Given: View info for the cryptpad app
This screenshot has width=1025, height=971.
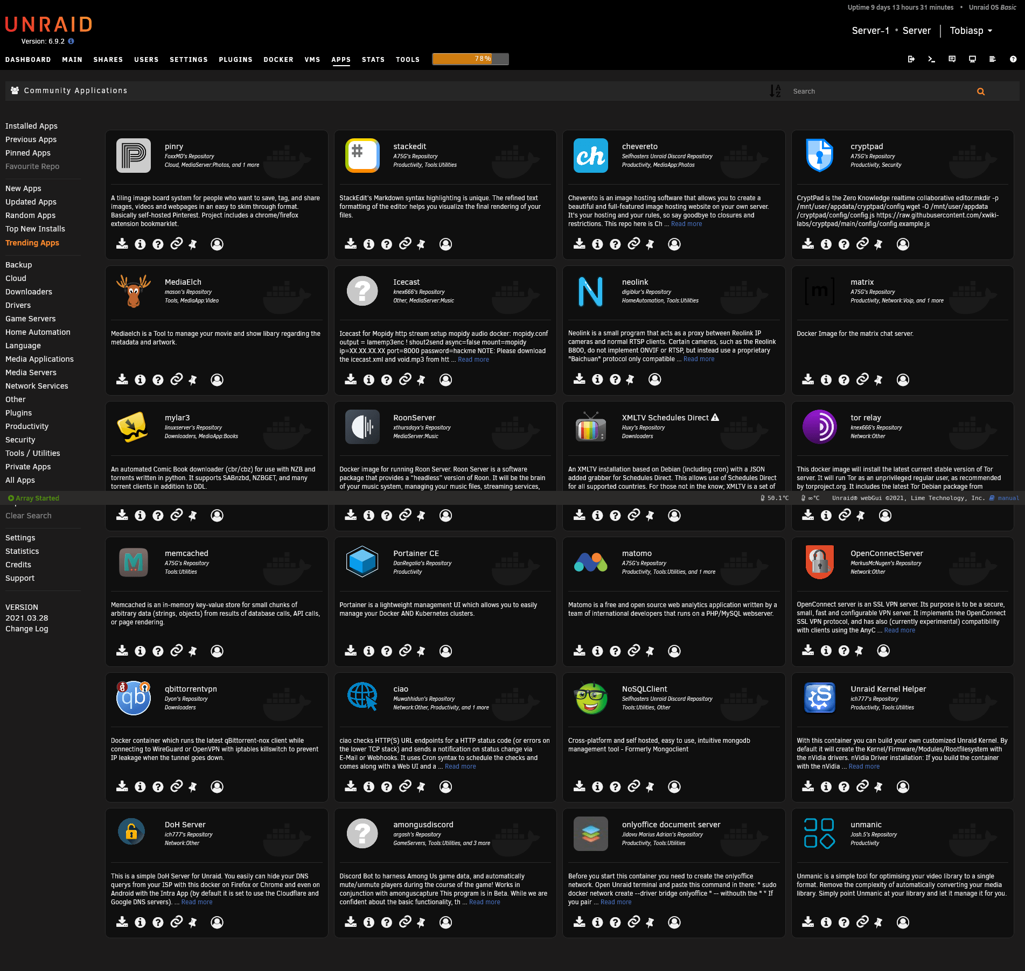Looking at the screenshot, I should [x=826, y=244].
